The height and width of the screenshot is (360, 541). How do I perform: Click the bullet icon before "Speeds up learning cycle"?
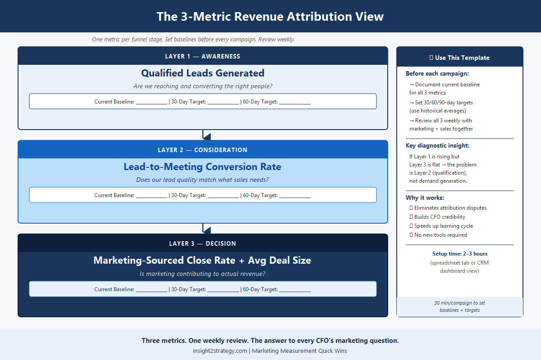pos(411,225)
